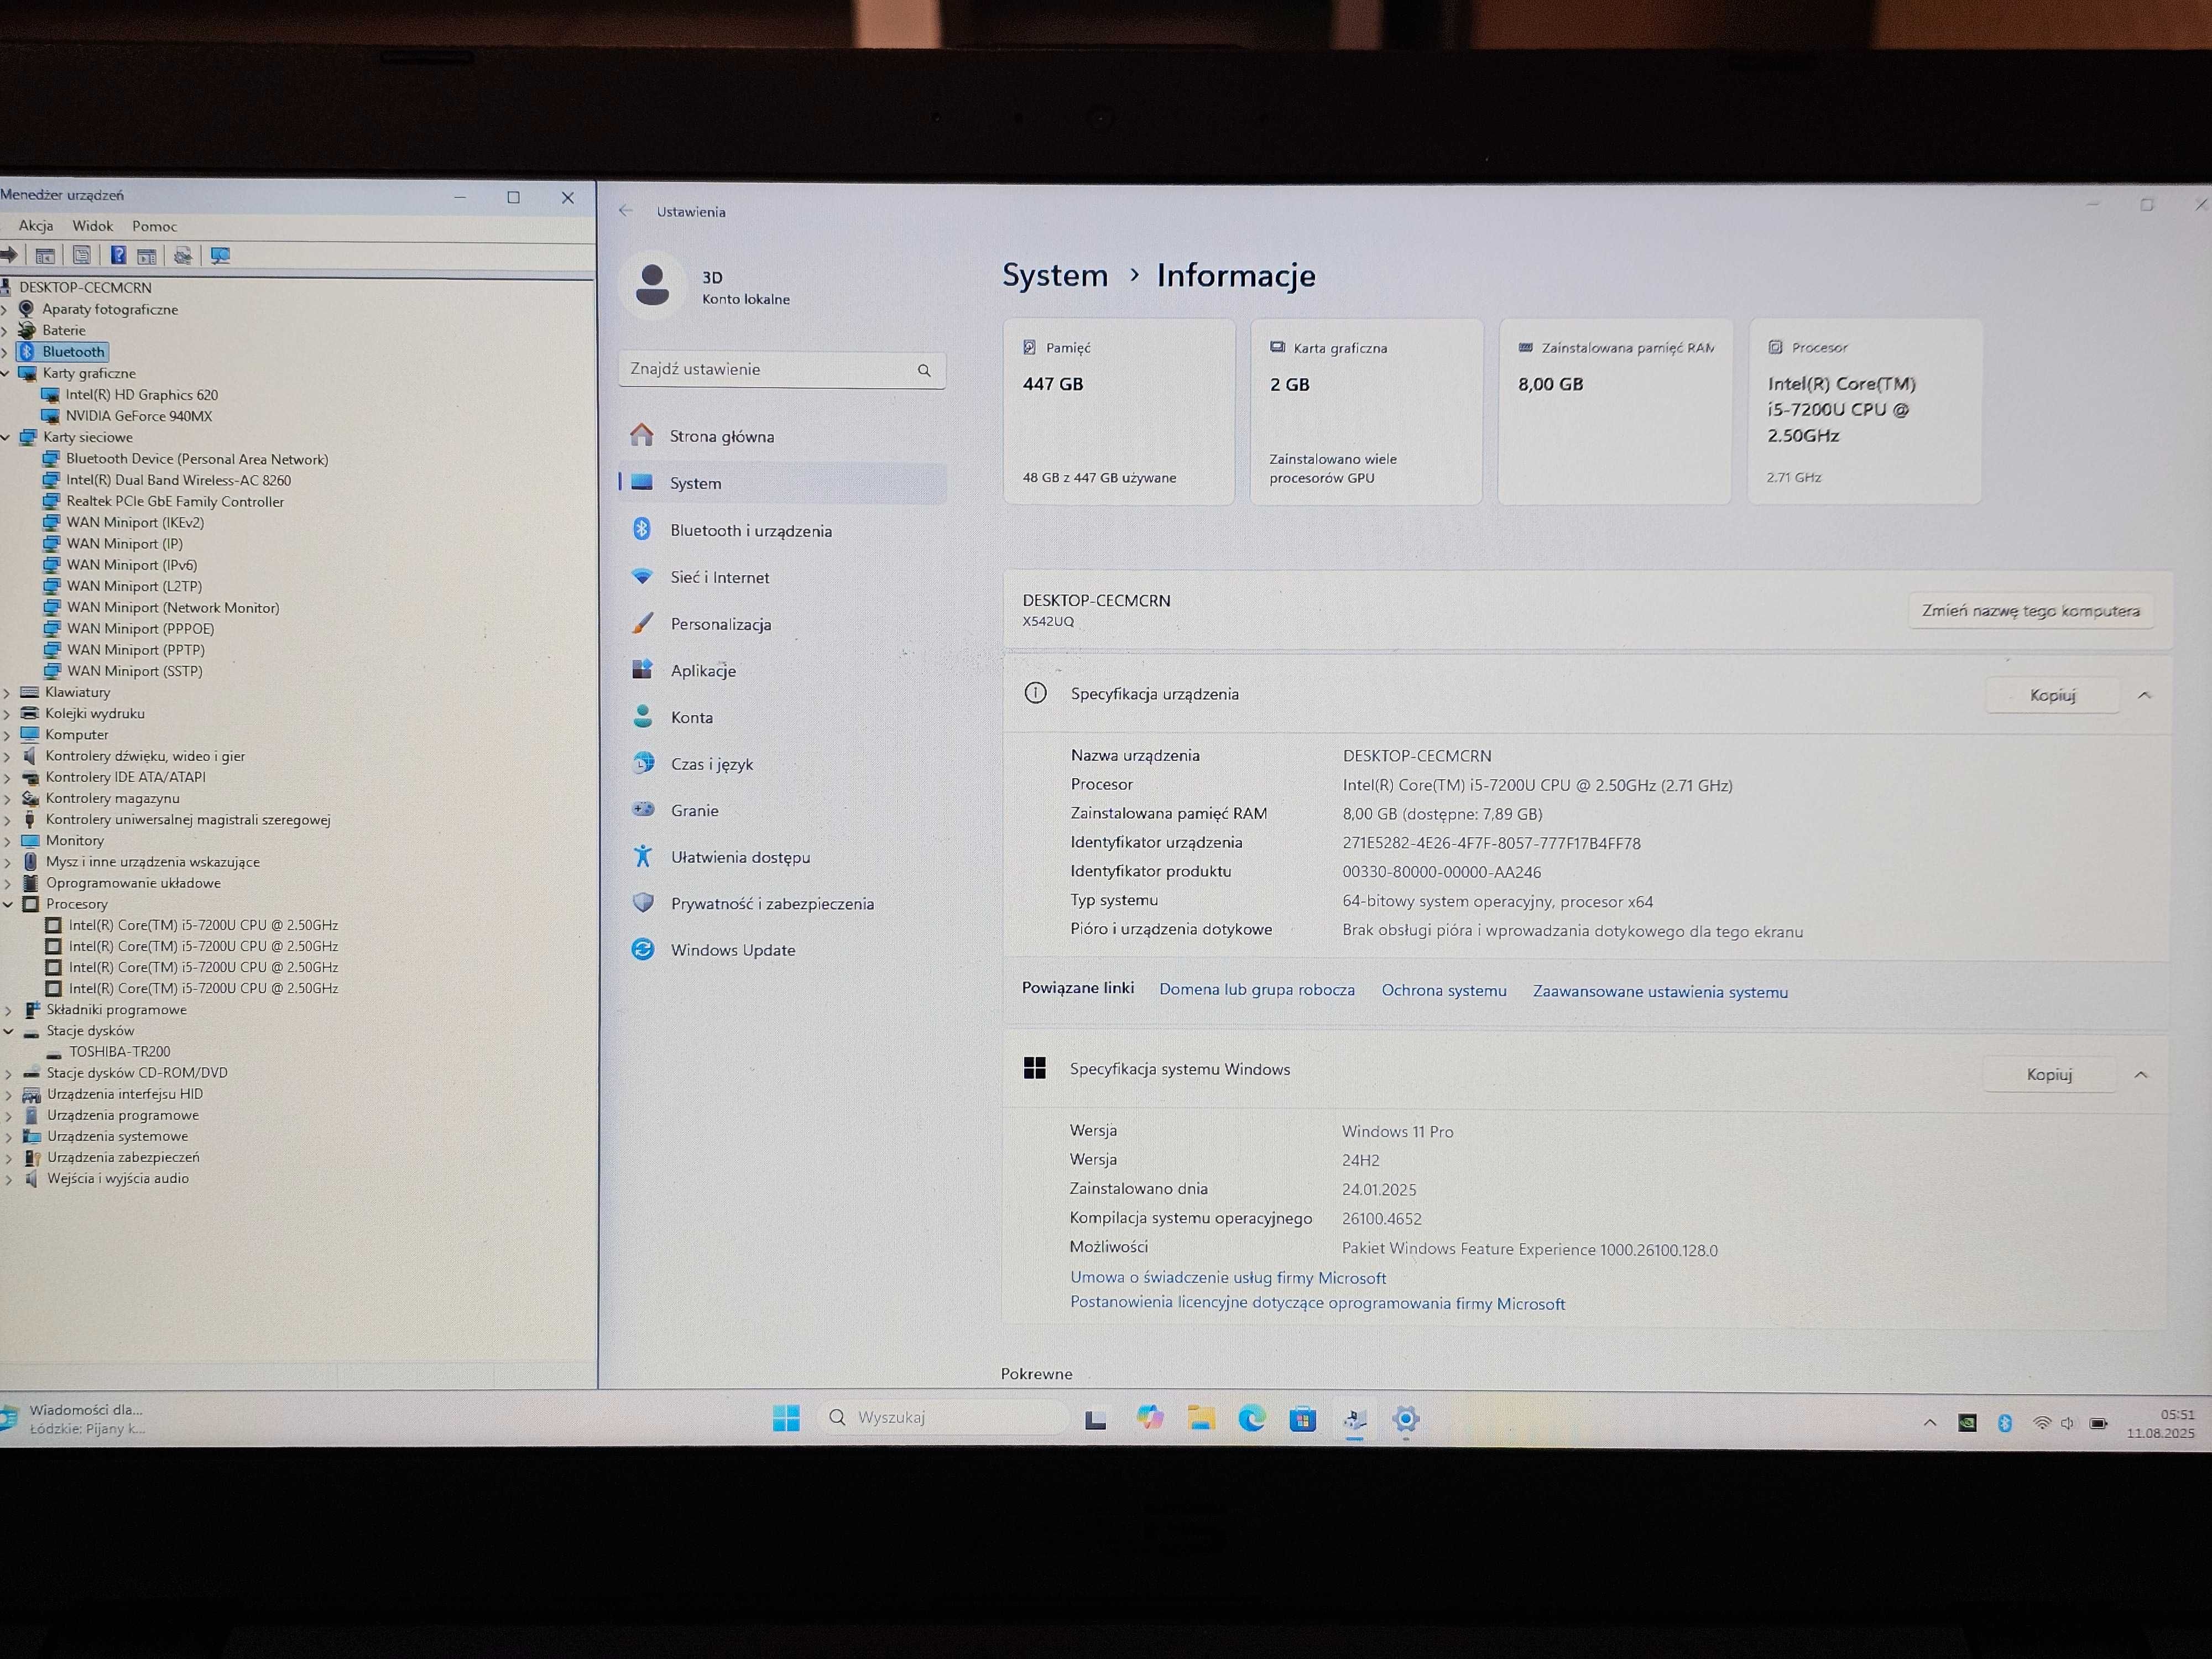
Task: Open the Wiadomości news widget on taskbar
Action: coord(75,1419)
